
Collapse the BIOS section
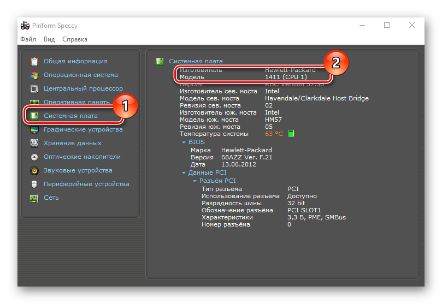point(184,142)
